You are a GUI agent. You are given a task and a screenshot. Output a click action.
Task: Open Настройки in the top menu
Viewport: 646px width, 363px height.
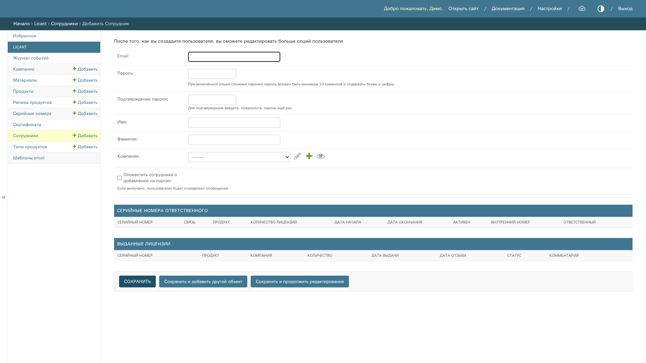[550, 9]
